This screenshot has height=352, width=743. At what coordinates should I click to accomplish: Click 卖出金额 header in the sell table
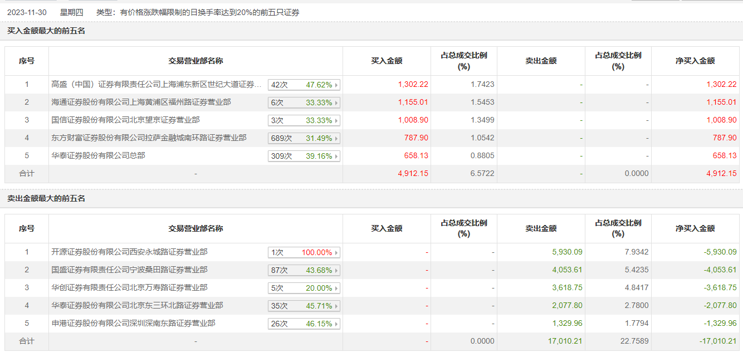coord(541,228)
